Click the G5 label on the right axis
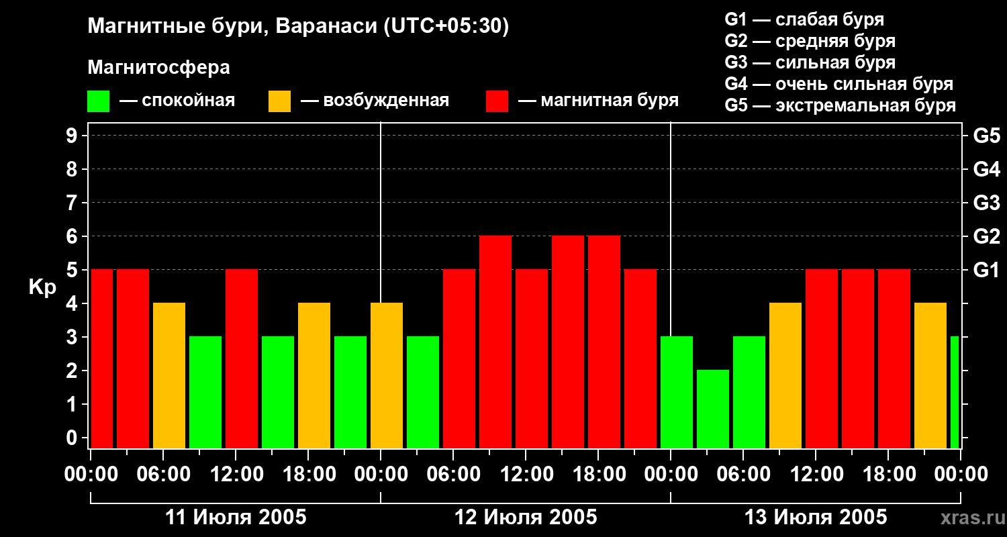1007x537 pixels. 987,136
